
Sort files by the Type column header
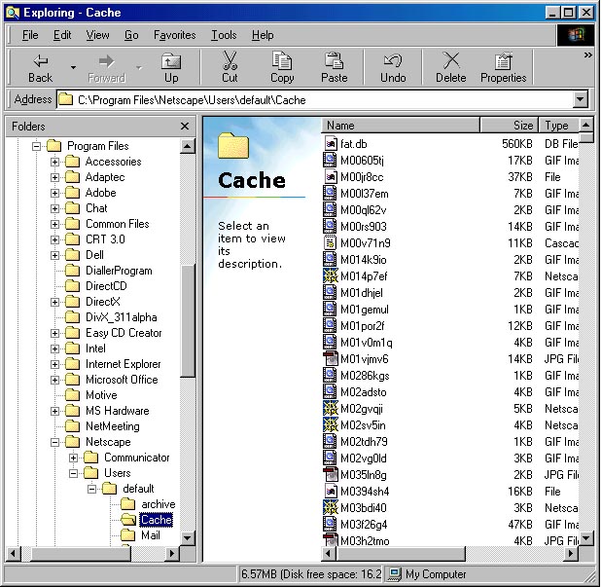[x=558, y=126]
